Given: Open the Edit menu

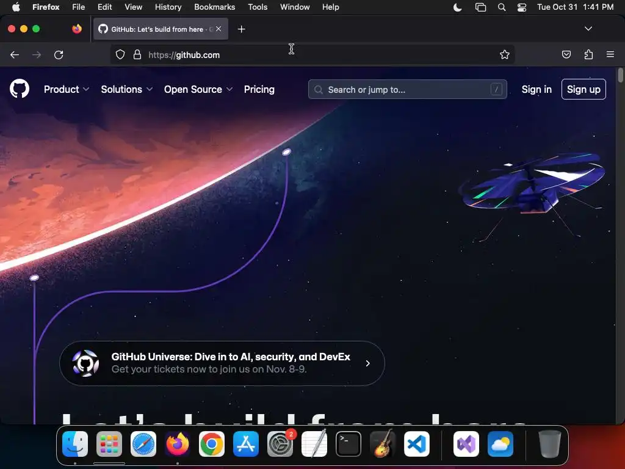Looking at the screenshot, I should point(105,7).
